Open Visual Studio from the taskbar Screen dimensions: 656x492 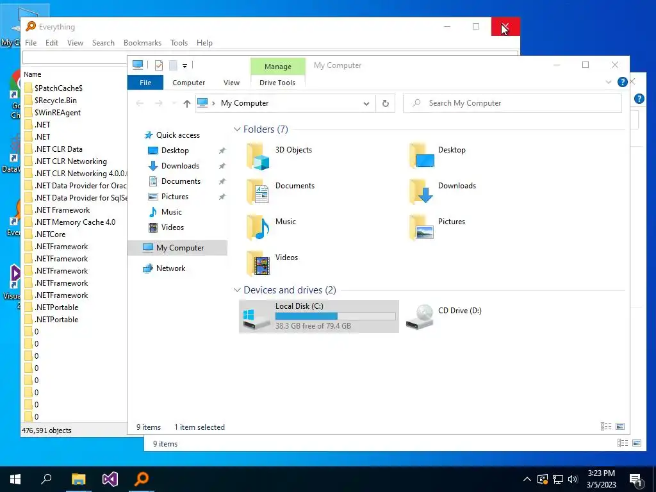110,479
